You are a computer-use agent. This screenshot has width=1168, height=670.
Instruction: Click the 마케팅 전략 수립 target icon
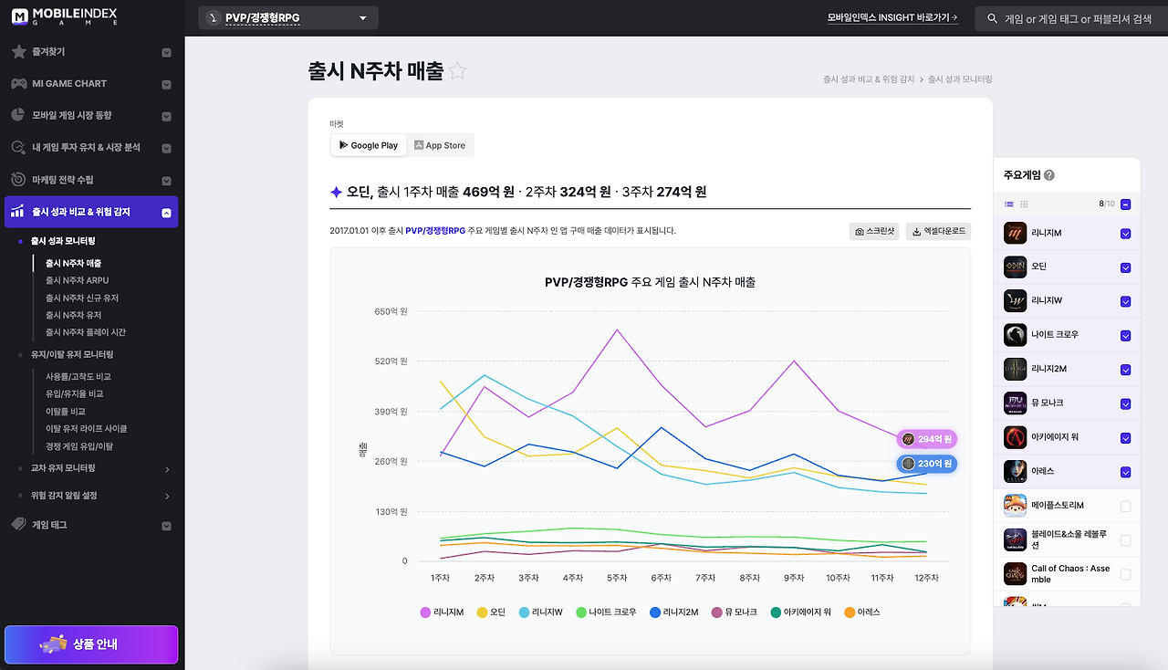[x=18, y=180]
